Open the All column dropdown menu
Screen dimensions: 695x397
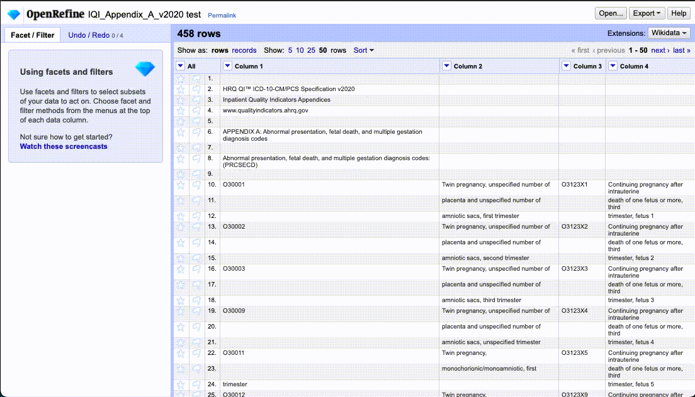click(x=181, y=66)
